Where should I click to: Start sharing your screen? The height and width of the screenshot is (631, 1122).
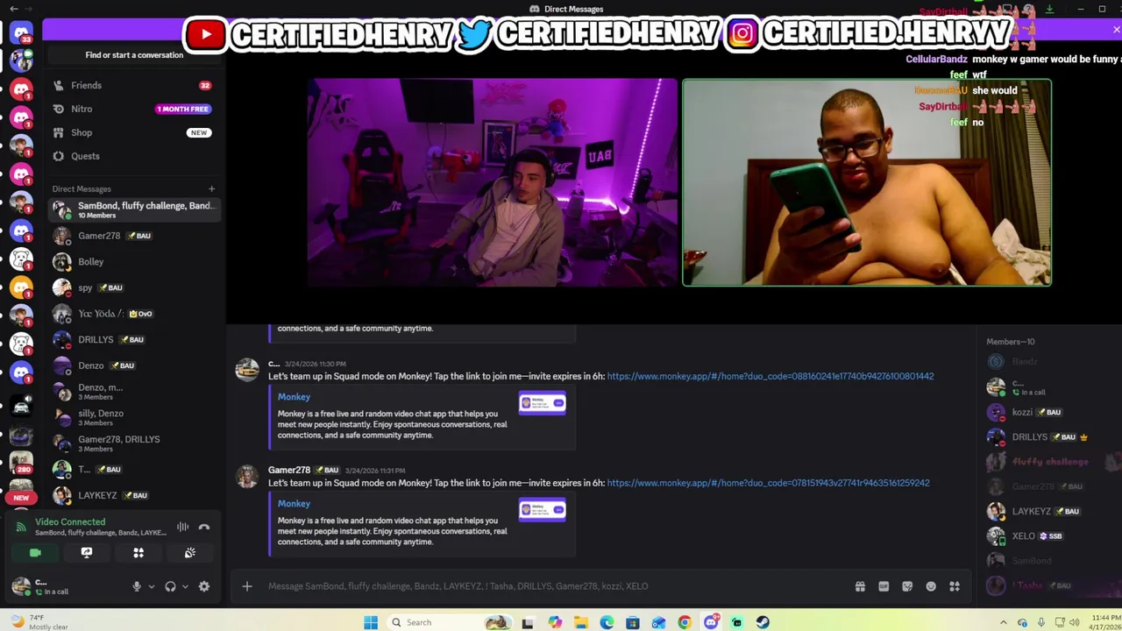pyautogui.click(x=87, y=553)
